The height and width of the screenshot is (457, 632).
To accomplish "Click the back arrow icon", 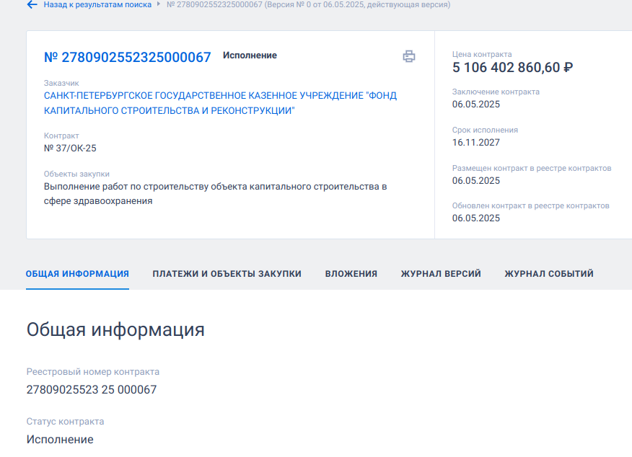I will point(32,5).
